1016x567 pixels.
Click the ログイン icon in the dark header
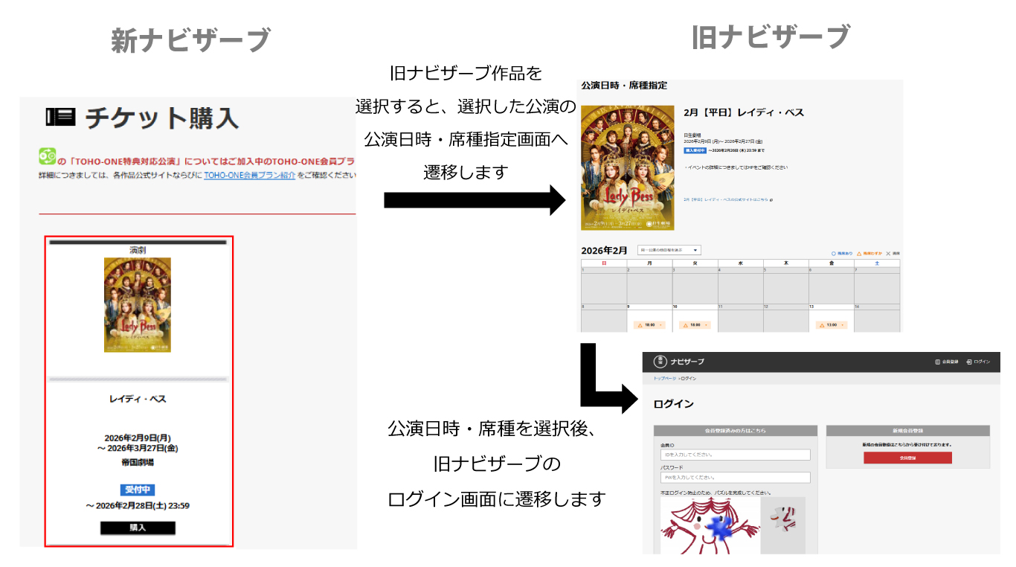(968, 362)
